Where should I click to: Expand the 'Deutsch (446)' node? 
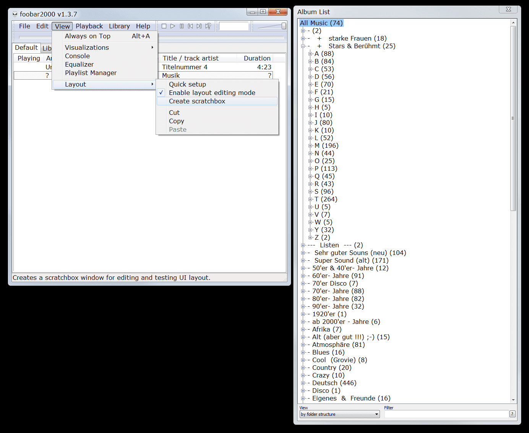coord(303,383)
